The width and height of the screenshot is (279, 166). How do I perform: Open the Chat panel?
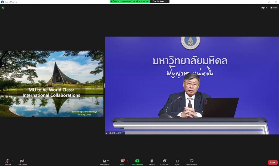pyautogui.click(x=122, y=161)
